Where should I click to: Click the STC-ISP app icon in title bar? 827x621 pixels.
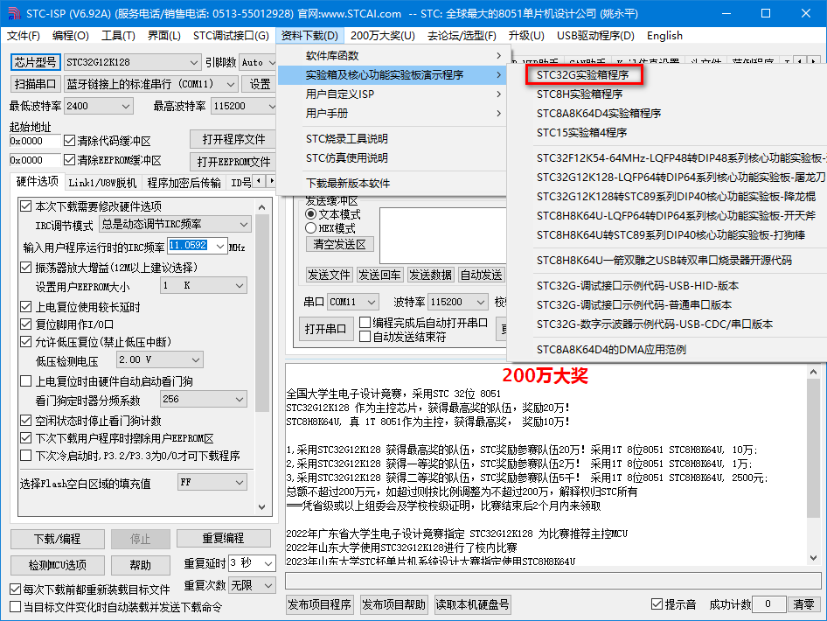point(14,13)
